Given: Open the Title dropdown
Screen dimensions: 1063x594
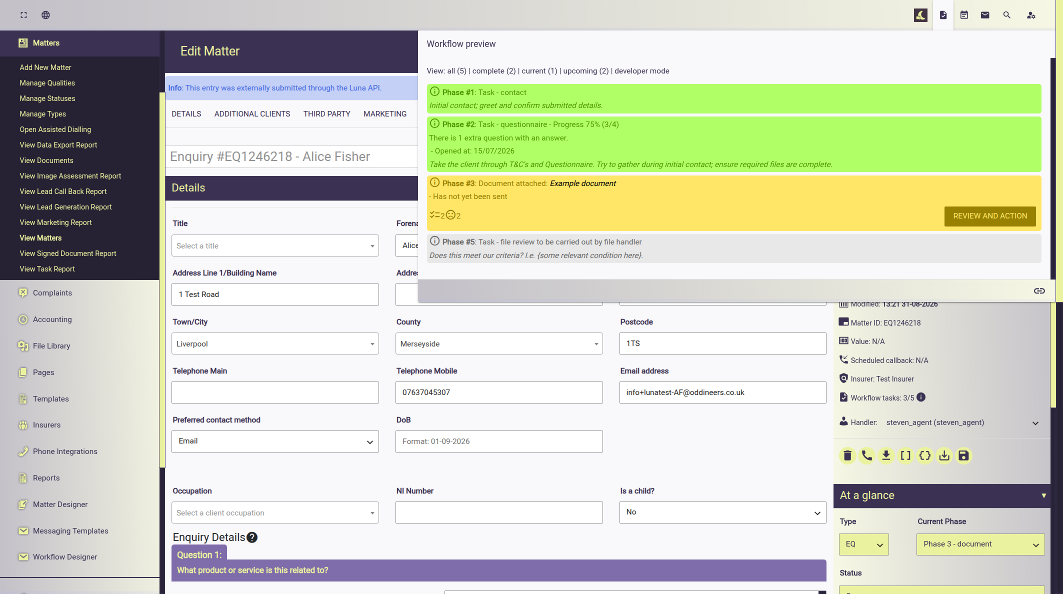Looking at the screenshot, I should click(x=275, y=245).
